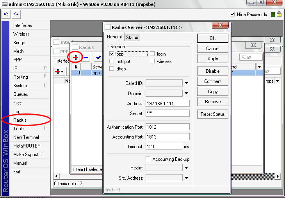Click the Comment button
The image size is (285, 198).
pyautogui.click(x=213, y=81)
